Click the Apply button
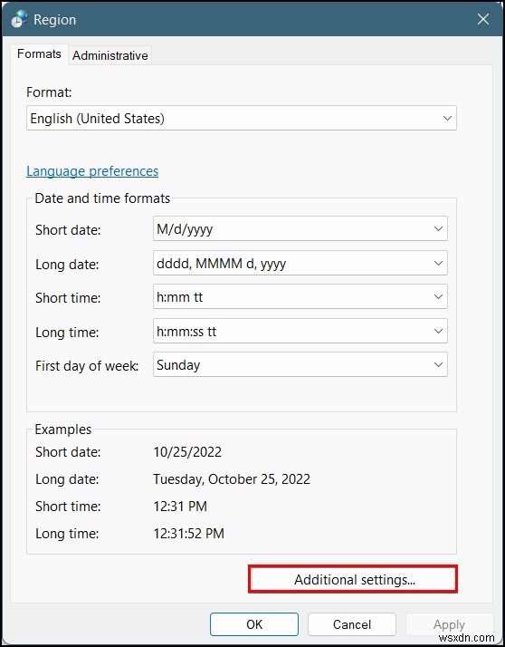This screenshot has width=505, height=647. 449,624
